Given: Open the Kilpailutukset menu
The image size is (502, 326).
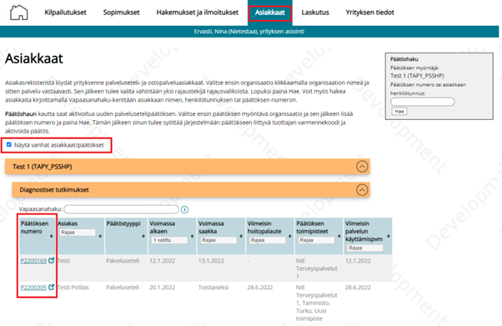Looking at the screenshot, I should pyautogui.click(x=65, y=13).
